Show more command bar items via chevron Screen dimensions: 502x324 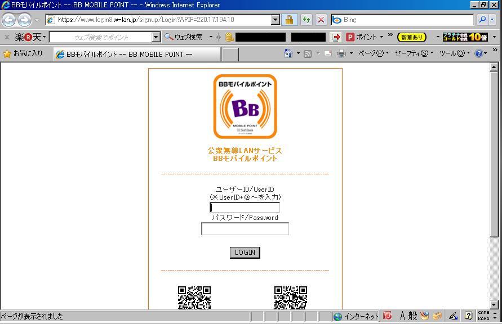point(495,50)
